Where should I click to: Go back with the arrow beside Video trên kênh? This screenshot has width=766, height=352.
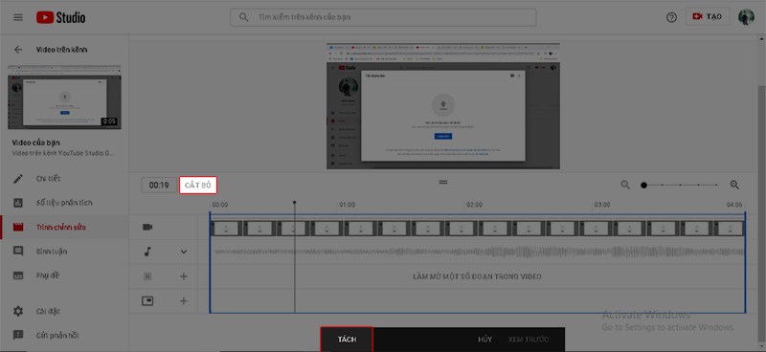point(18,50)
